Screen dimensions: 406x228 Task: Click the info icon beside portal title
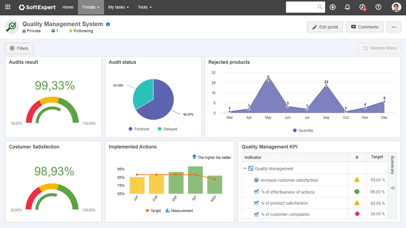coord(108,24)
